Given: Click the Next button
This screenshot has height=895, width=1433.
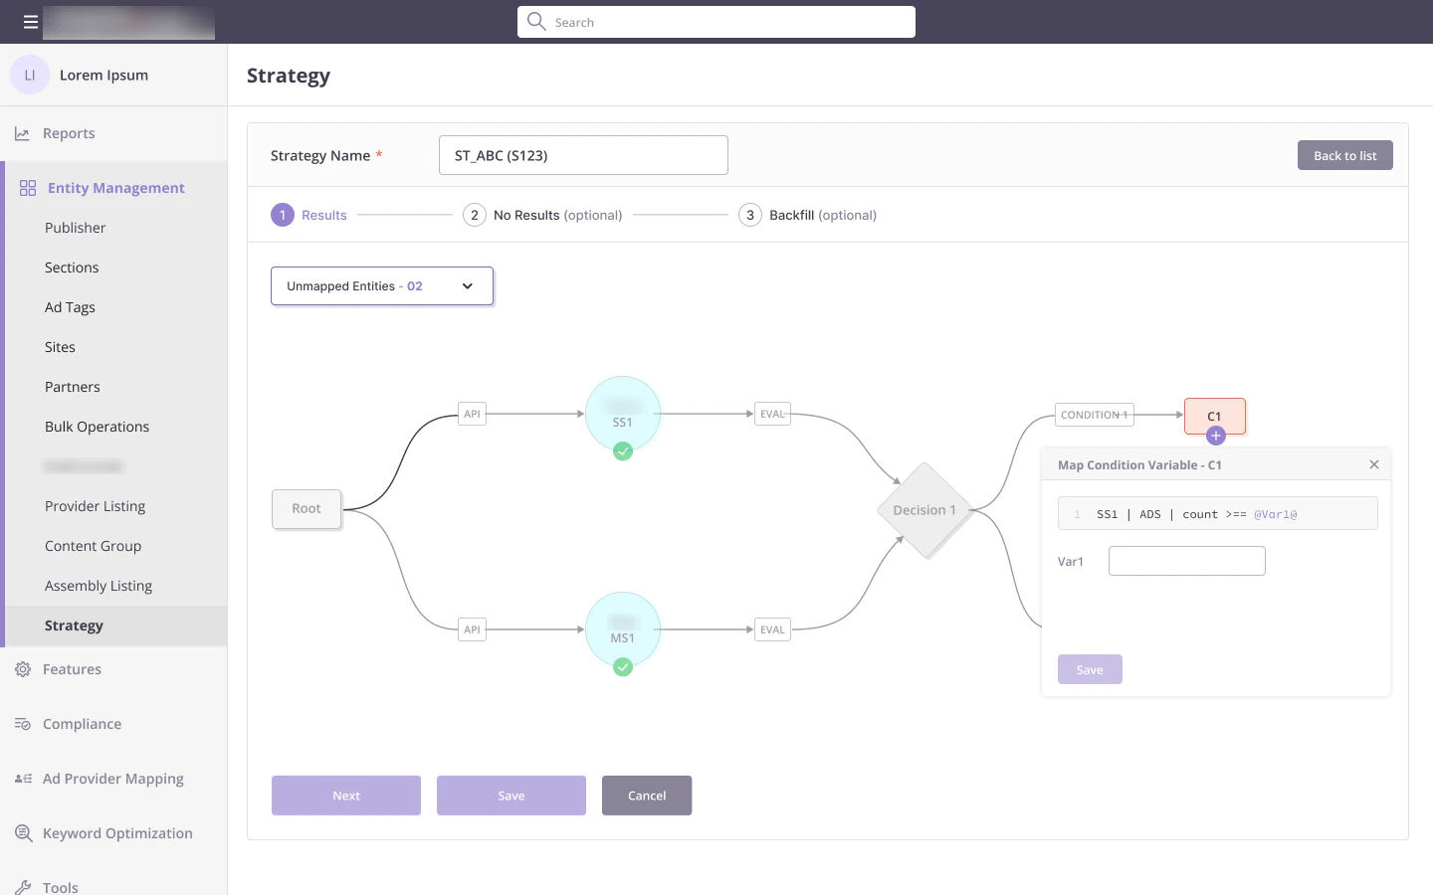Looking at the screenshot, I should tap(346, 796).
